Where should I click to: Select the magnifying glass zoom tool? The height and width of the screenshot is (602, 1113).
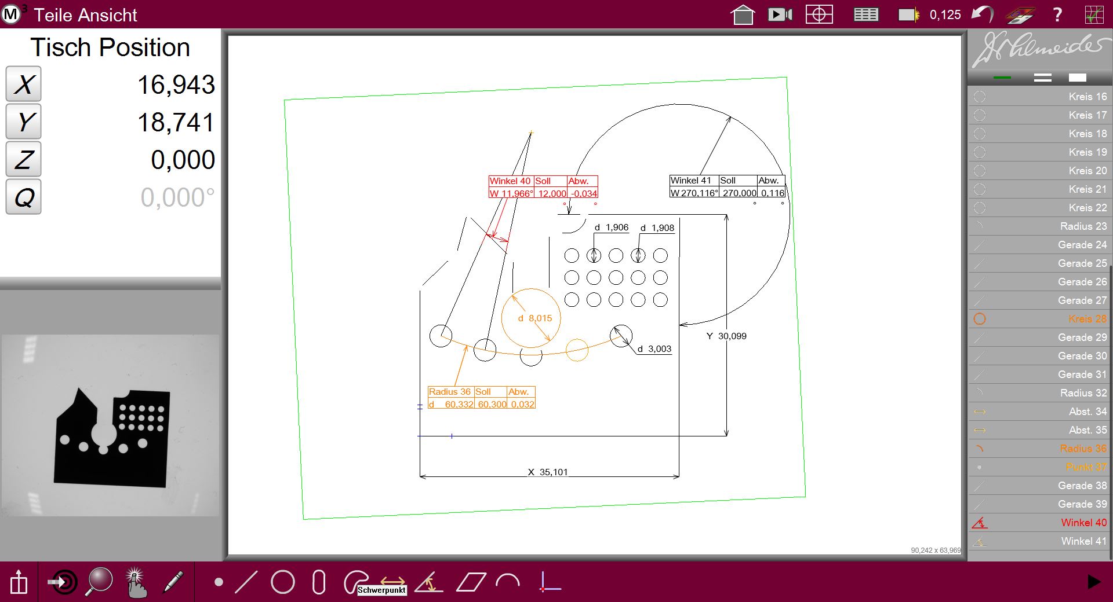(x=99, y=582)
